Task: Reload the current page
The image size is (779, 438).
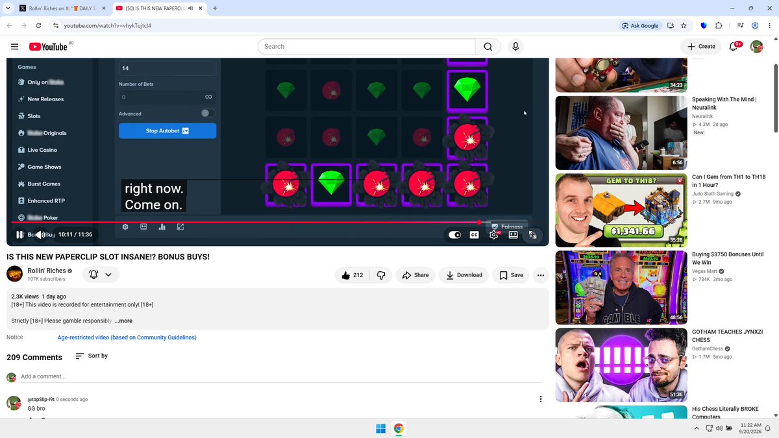Action: pyautogui.click(x=39, y=26)
